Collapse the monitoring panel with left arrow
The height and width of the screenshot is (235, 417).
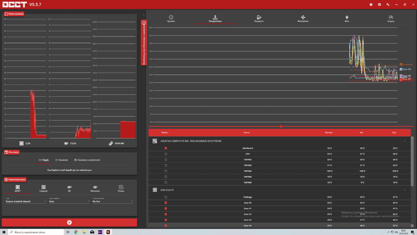point(144,15)
